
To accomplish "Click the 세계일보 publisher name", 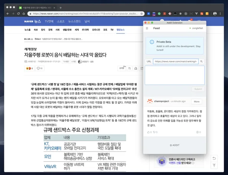I will click(30, 49).
